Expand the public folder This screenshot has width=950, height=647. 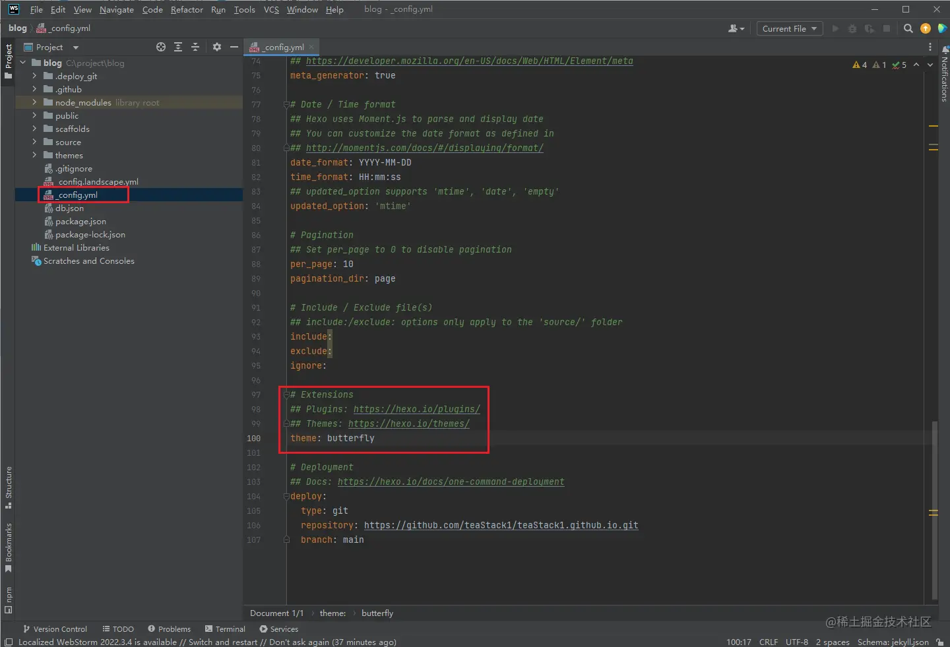tap(34, 115)
